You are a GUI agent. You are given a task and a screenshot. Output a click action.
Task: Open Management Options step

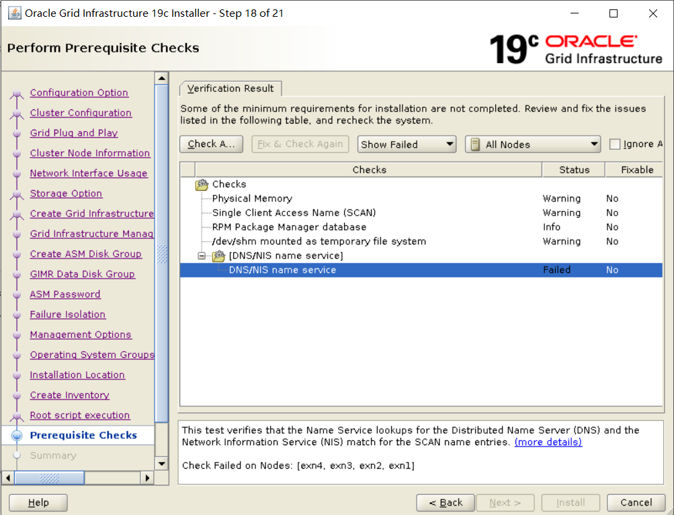(81, 335)
